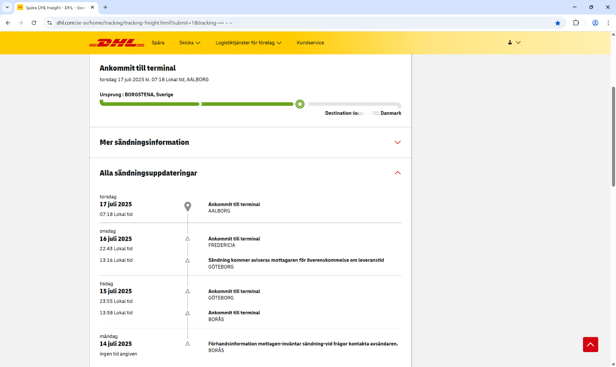The height and width of the screenshot is (367, 616).
Task: Reload the page using the refresh icon
Action: coord(34,23)
